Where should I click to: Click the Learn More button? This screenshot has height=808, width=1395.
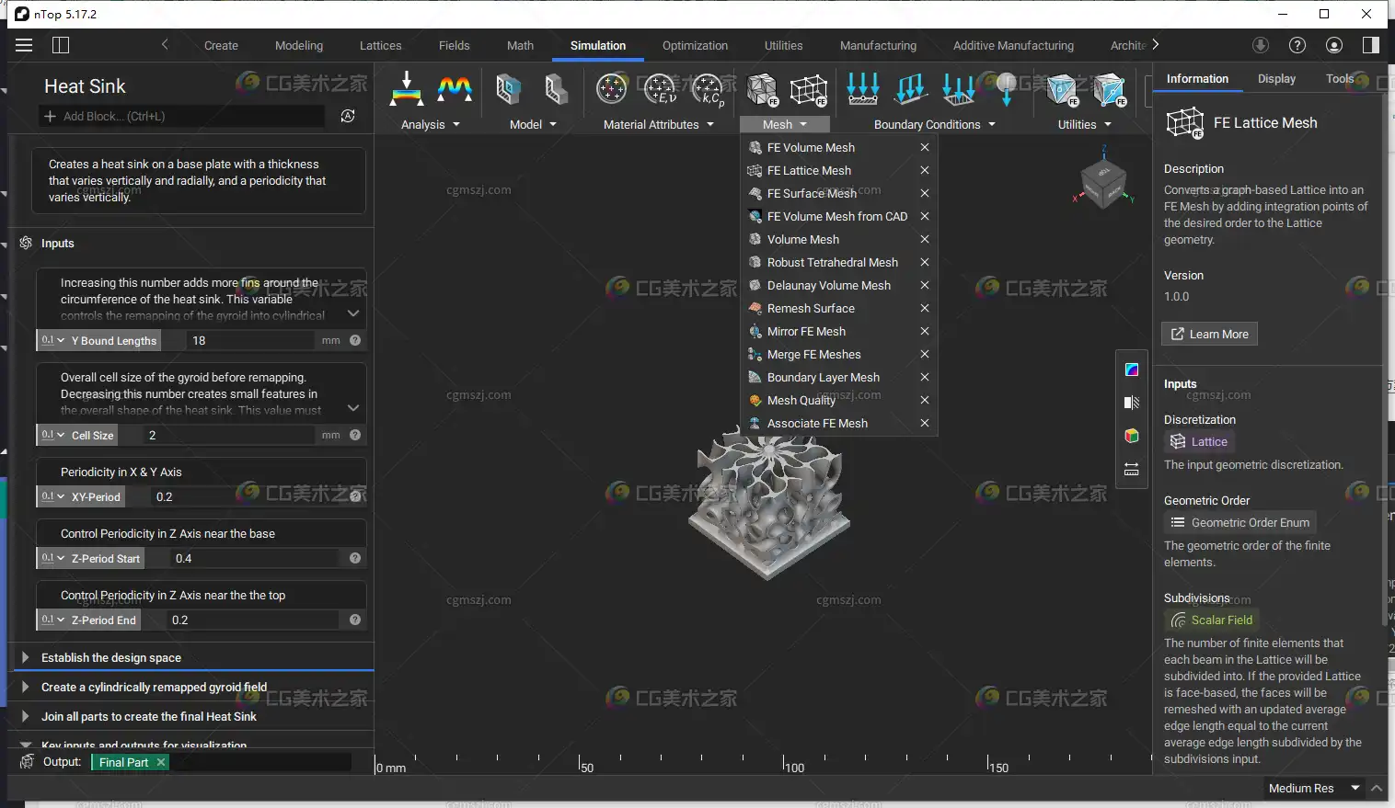coord(1209,334)
